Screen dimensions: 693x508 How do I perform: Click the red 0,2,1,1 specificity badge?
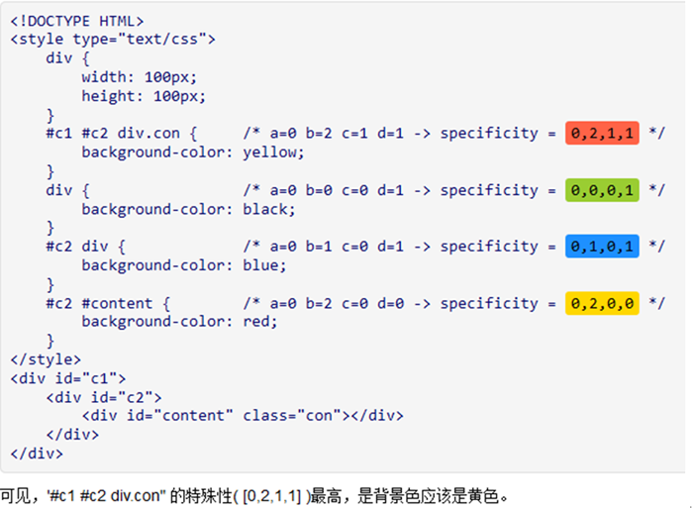pyautogui.click(x=602, y=133)
